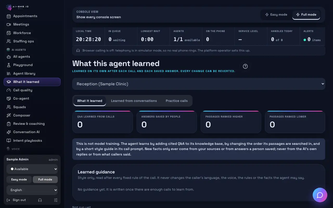The width and height of the screenshot is (333, 208).
Task: Click the Staffing ops people icon
Action: [x=9, y=41]
